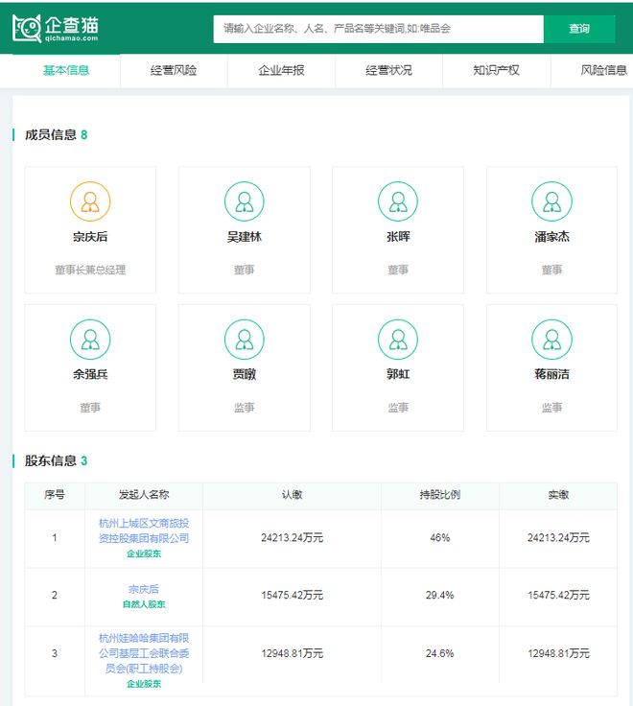
Task: Go to 知识产权 tab
Action: 496,70
